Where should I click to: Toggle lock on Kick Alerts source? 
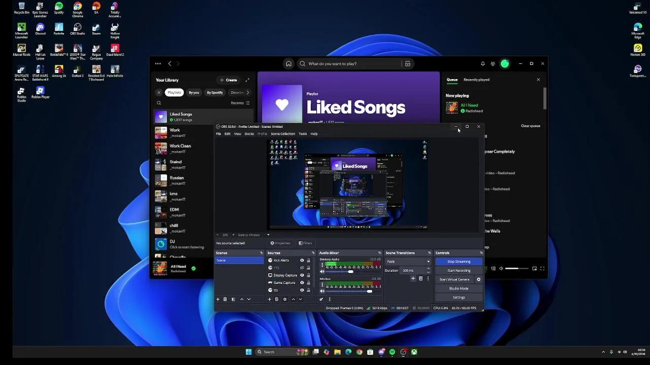(308, 261)
